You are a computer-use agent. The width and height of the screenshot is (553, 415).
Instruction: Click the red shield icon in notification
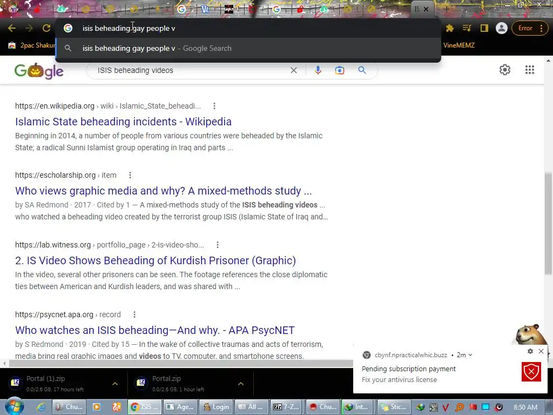[531, 372]
